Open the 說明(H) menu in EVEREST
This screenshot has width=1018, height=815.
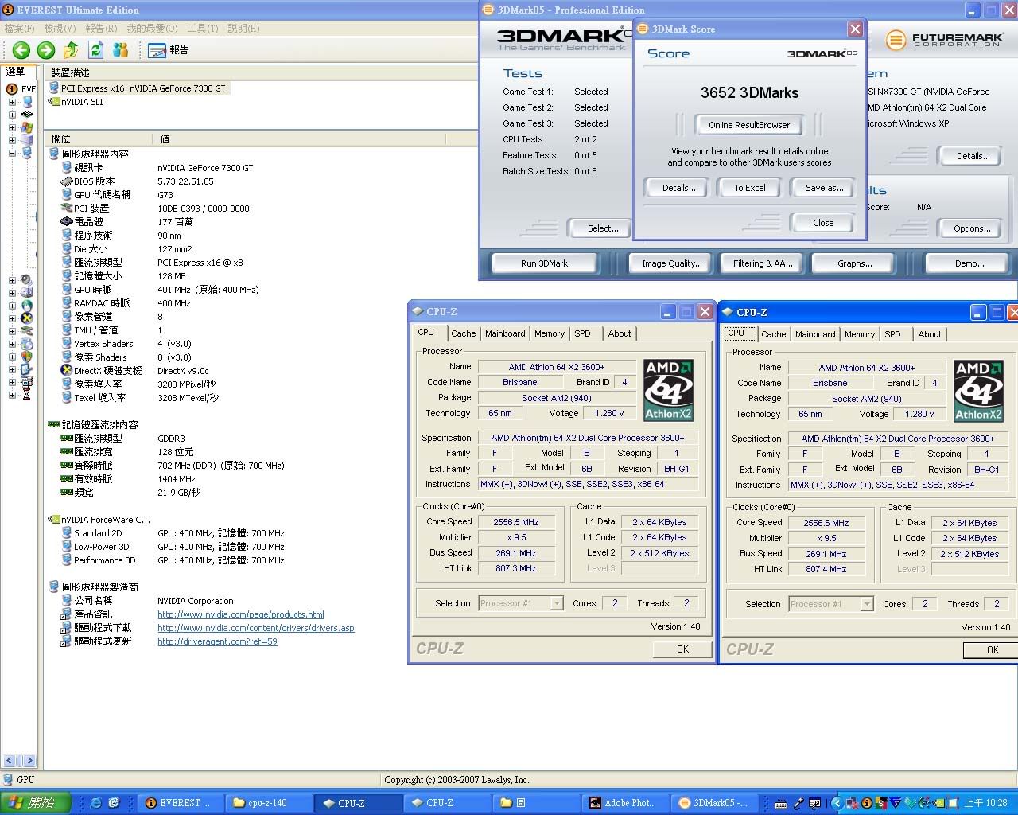click(x=243, y=29)
